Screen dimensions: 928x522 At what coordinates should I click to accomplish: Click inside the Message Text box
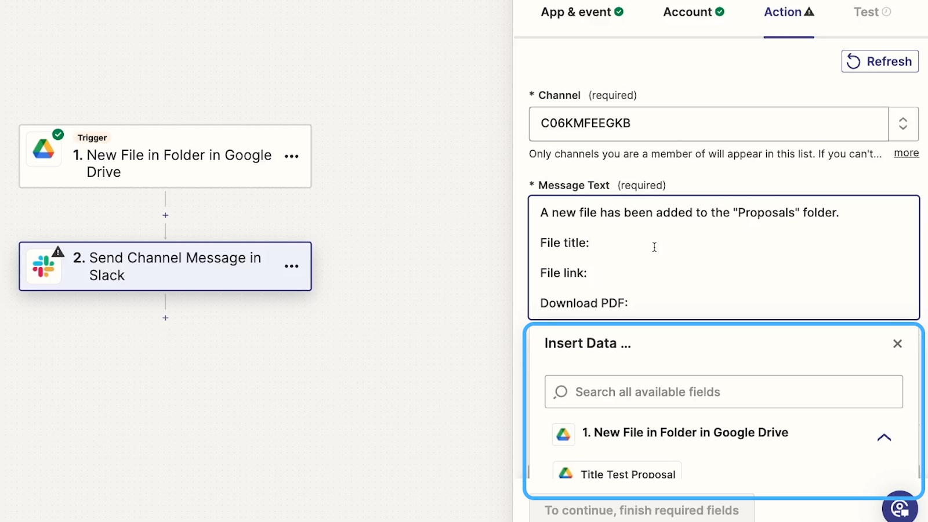point(724,258)
